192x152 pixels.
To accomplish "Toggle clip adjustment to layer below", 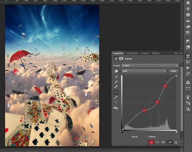I will coord(151,142).
